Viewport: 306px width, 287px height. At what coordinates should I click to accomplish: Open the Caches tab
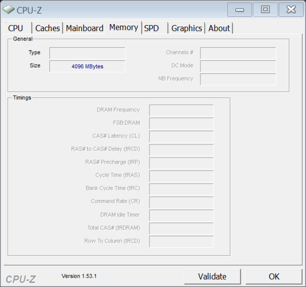pyautogui.click(x=47, y=28)
